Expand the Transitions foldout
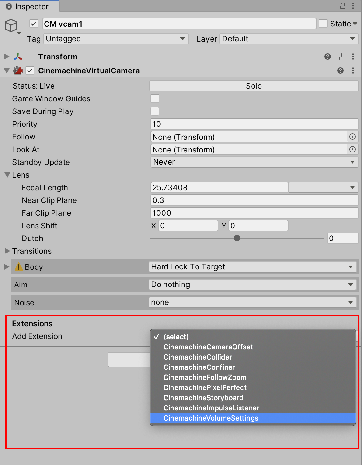Image resolution: width=362 pixels, height=465 pixels. (8, 251)
